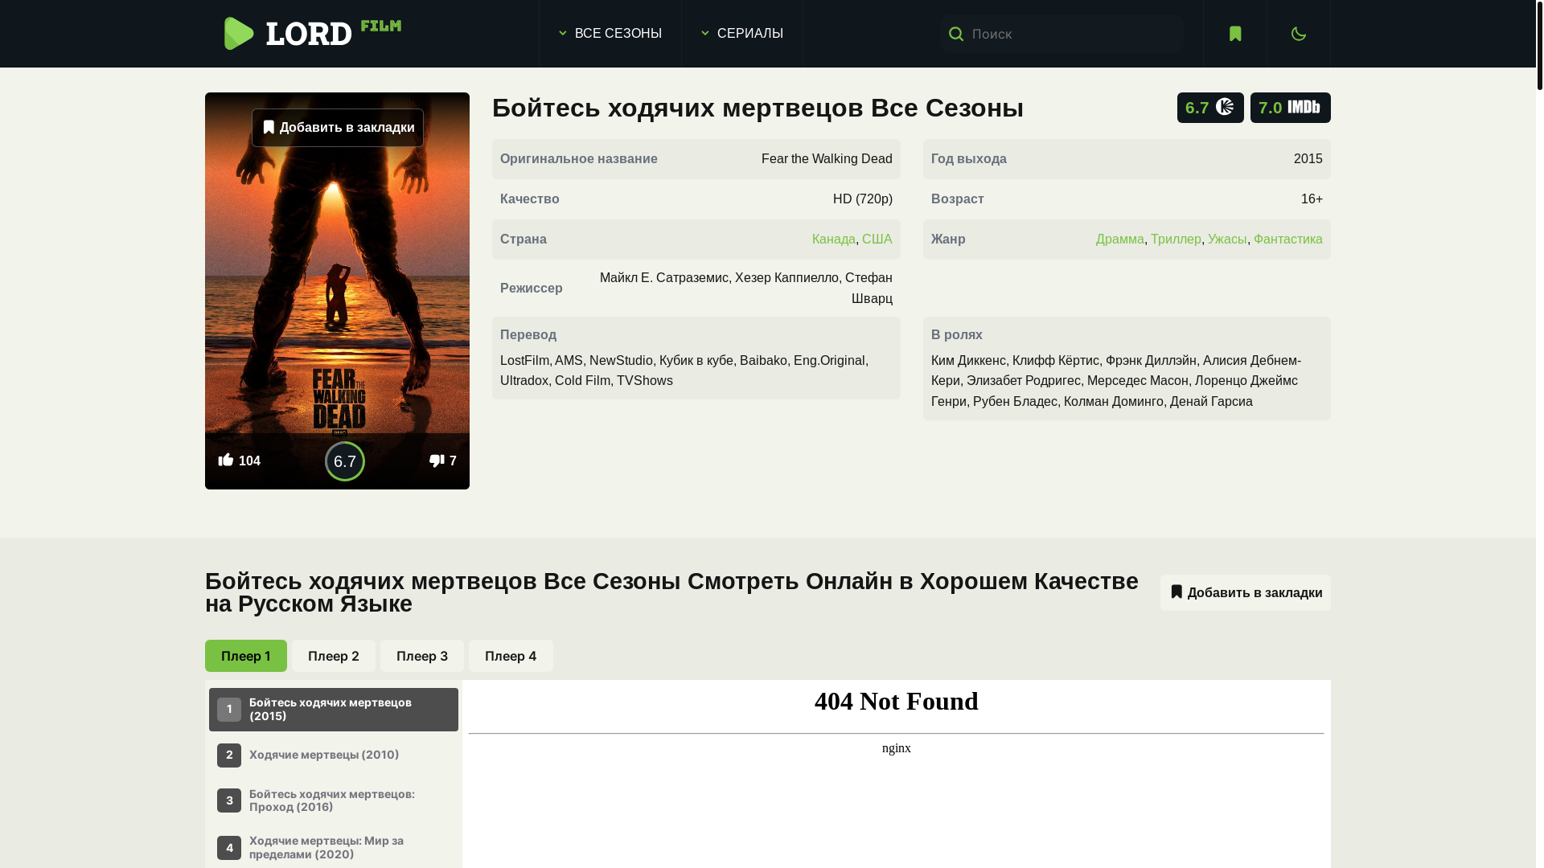Click the 404 Not Found heading
This screenshot has width=1544, height=868.
(896, 701)
